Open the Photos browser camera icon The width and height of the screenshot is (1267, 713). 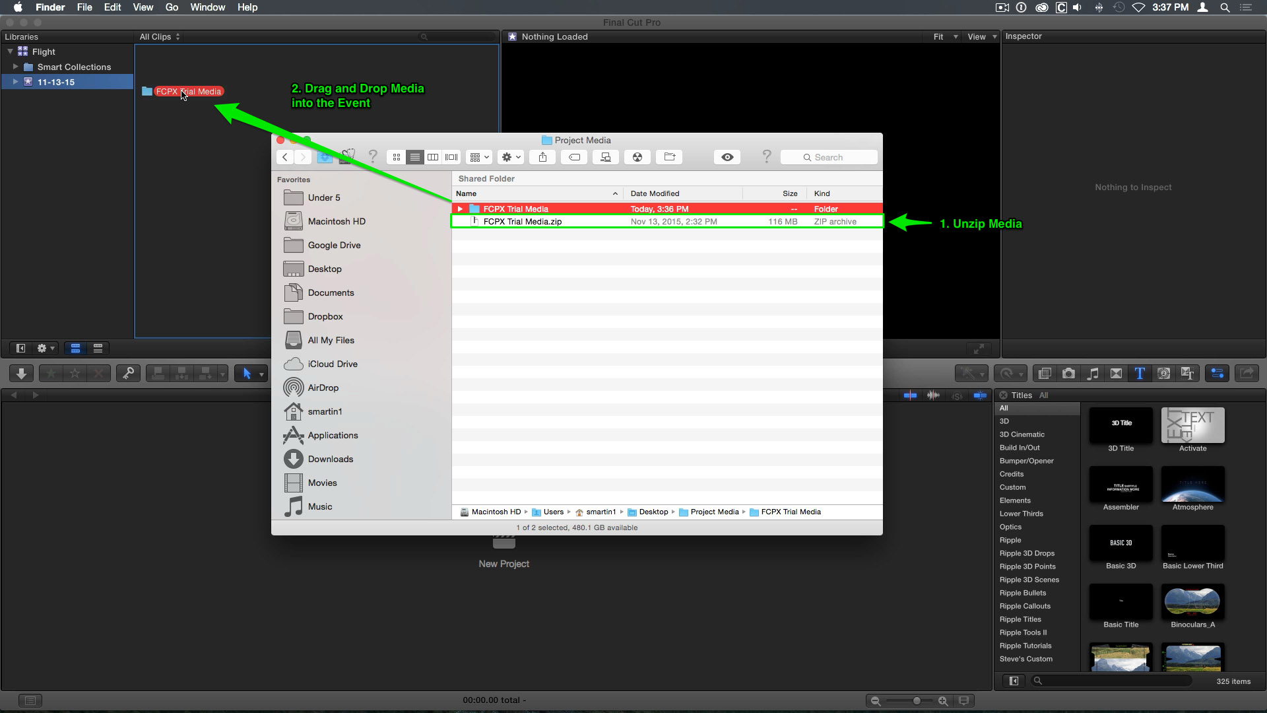[x=1068, y=374]
